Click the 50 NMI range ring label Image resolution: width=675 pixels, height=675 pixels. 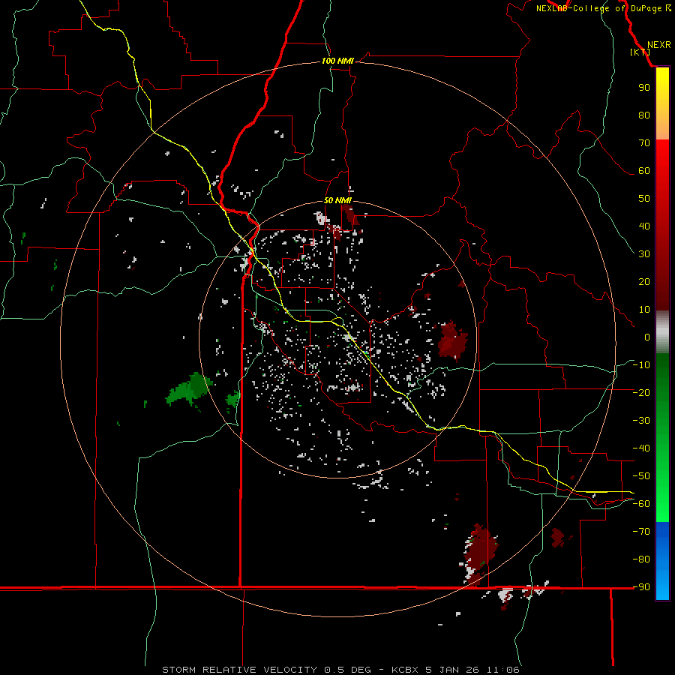pos(337,200)
